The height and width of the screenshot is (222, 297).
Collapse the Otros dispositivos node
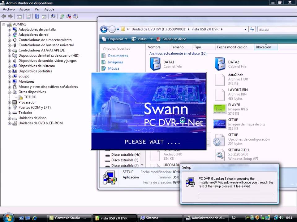(9, 92)
